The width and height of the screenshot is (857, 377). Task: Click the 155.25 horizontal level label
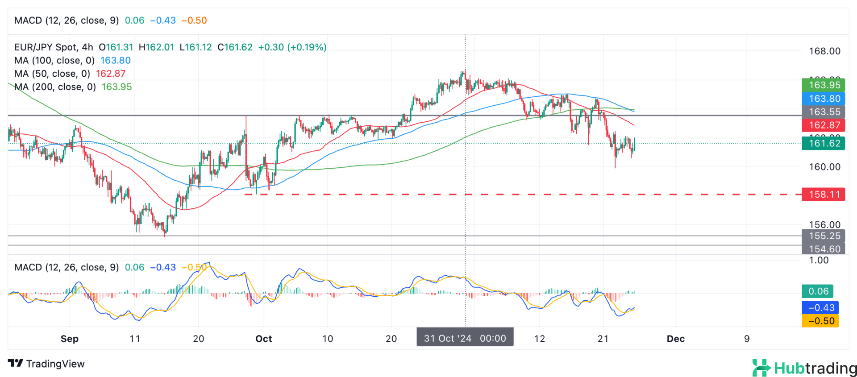(824, 236)
